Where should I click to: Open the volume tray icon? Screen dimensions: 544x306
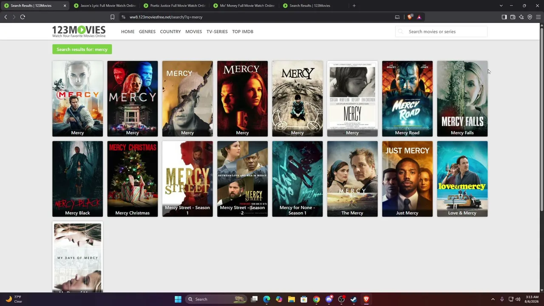[518, 299]
